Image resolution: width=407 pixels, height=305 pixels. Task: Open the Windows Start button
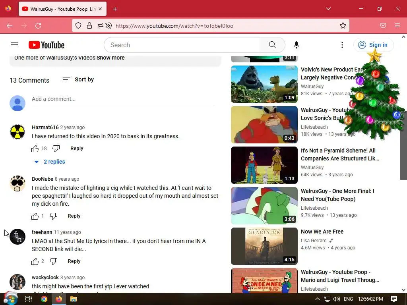click(x=10, y=299)
